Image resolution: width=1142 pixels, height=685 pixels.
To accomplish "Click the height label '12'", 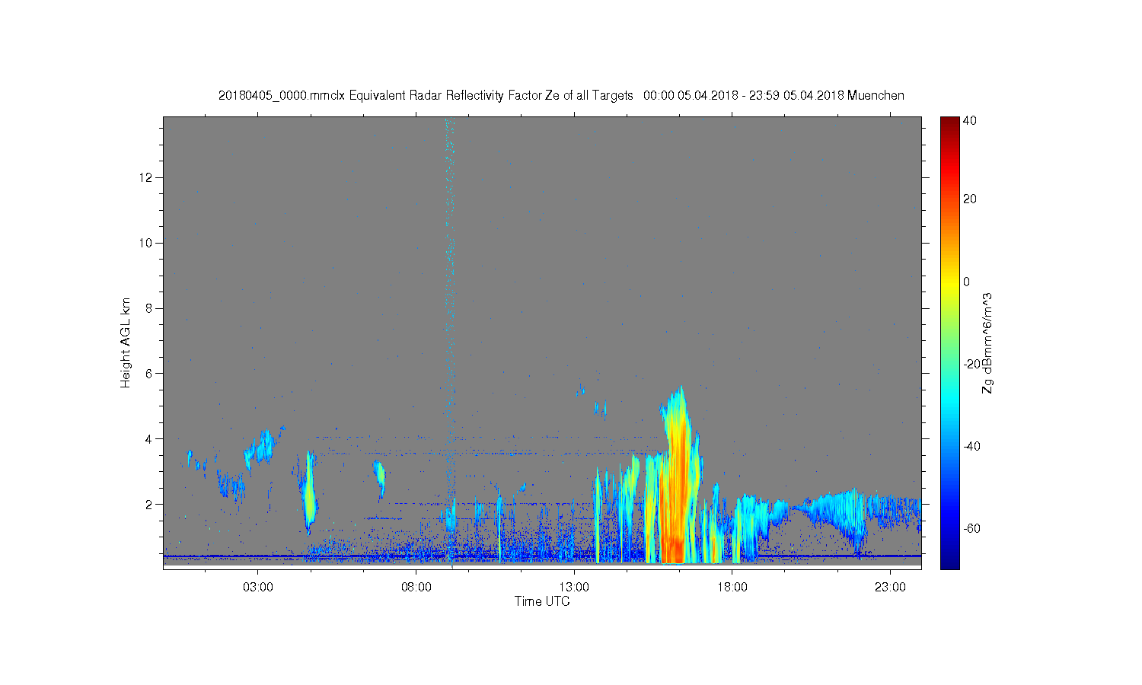I will click(147, 177).
